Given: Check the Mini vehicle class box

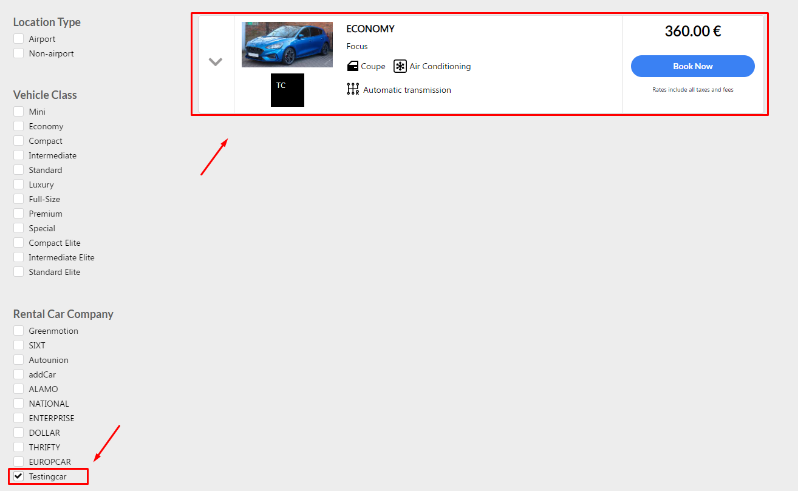Looking at the screenshot, I should (18, 112).
